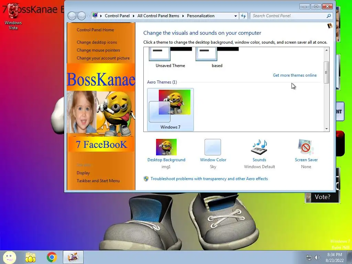Click the network tray icon
The height and width of the screenshot is (264, 352).
(309, 257)
